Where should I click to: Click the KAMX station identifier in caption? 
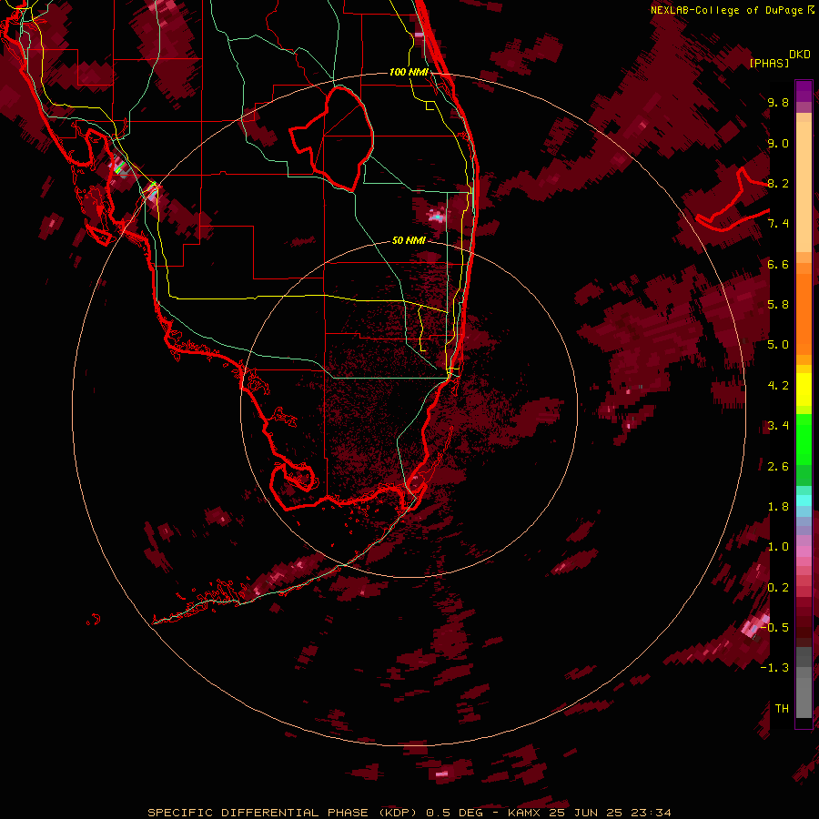click(x=524, y=813)
